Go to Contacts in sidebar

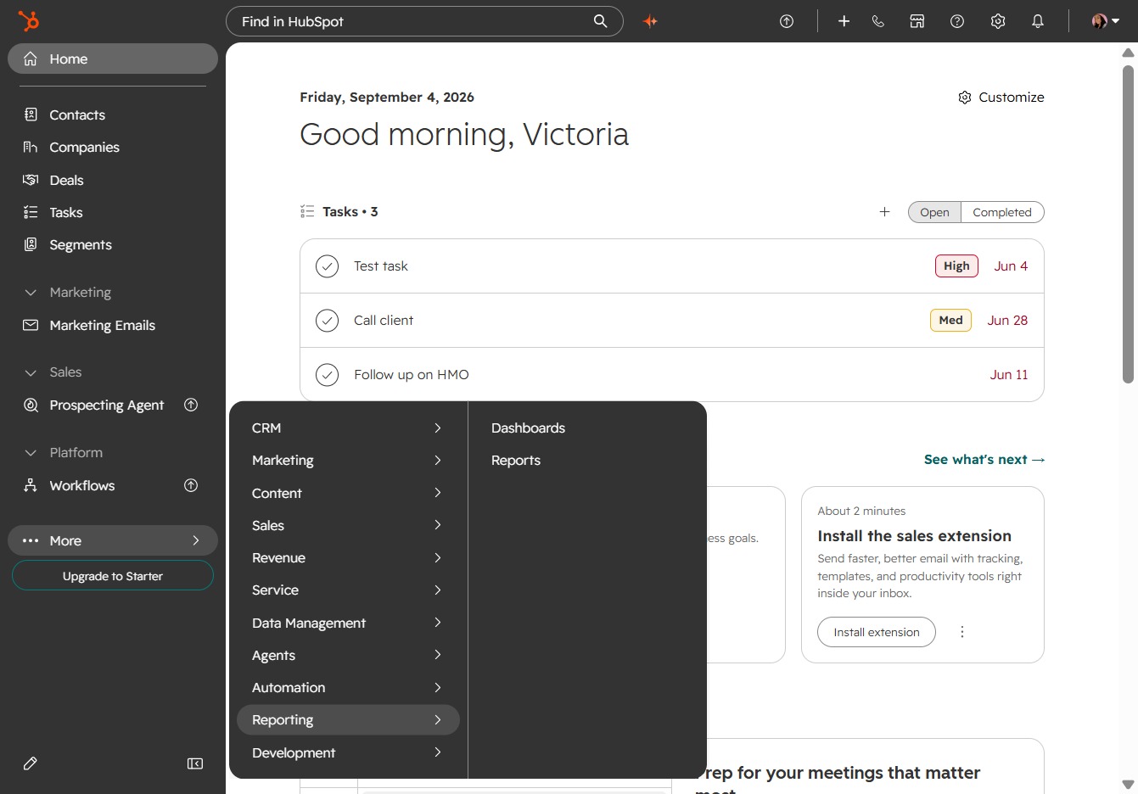[77, 115]
